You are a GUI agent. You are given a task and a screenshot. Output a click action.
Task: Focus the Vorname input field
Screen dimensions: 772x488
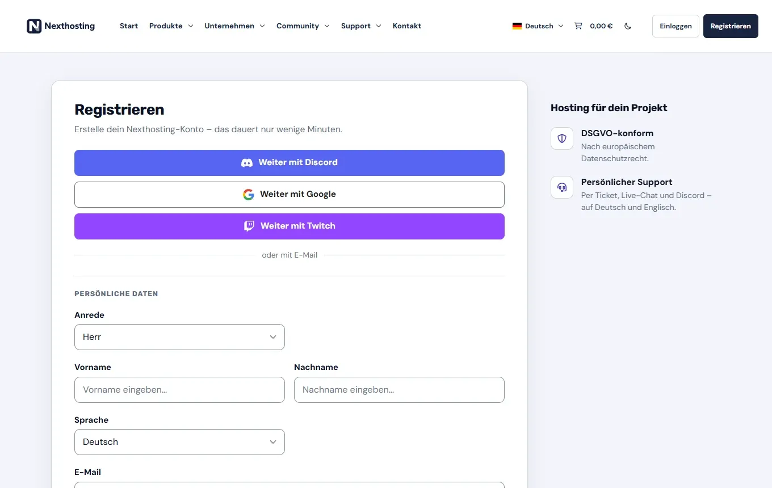(179, 390)
